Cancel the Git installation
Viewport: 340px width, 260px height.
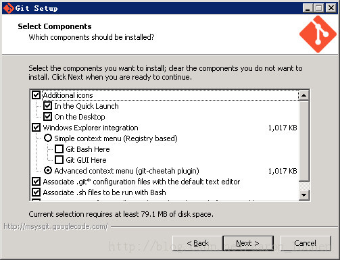[x=306, y=243]
